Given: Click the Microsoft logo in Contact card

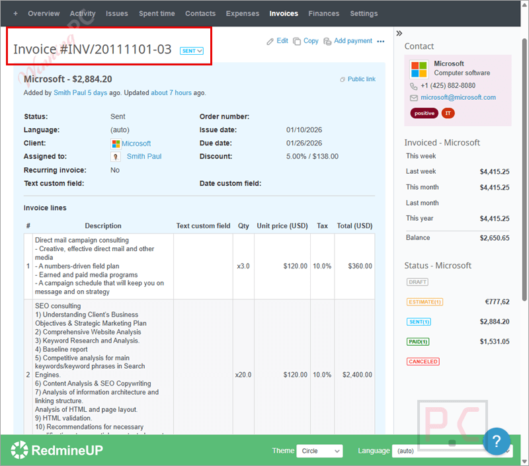Looking at the screenshot, I should click(419, 69).
